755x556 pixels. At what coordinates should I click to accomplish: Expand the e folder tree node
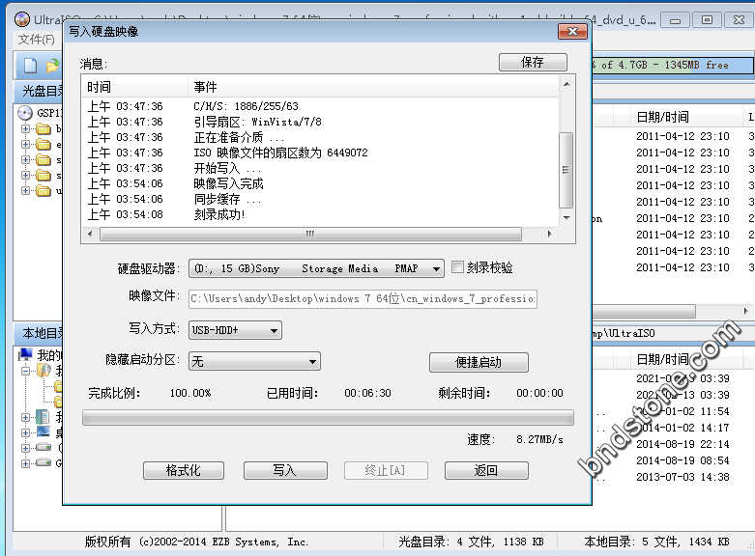[x=25, y=144]
